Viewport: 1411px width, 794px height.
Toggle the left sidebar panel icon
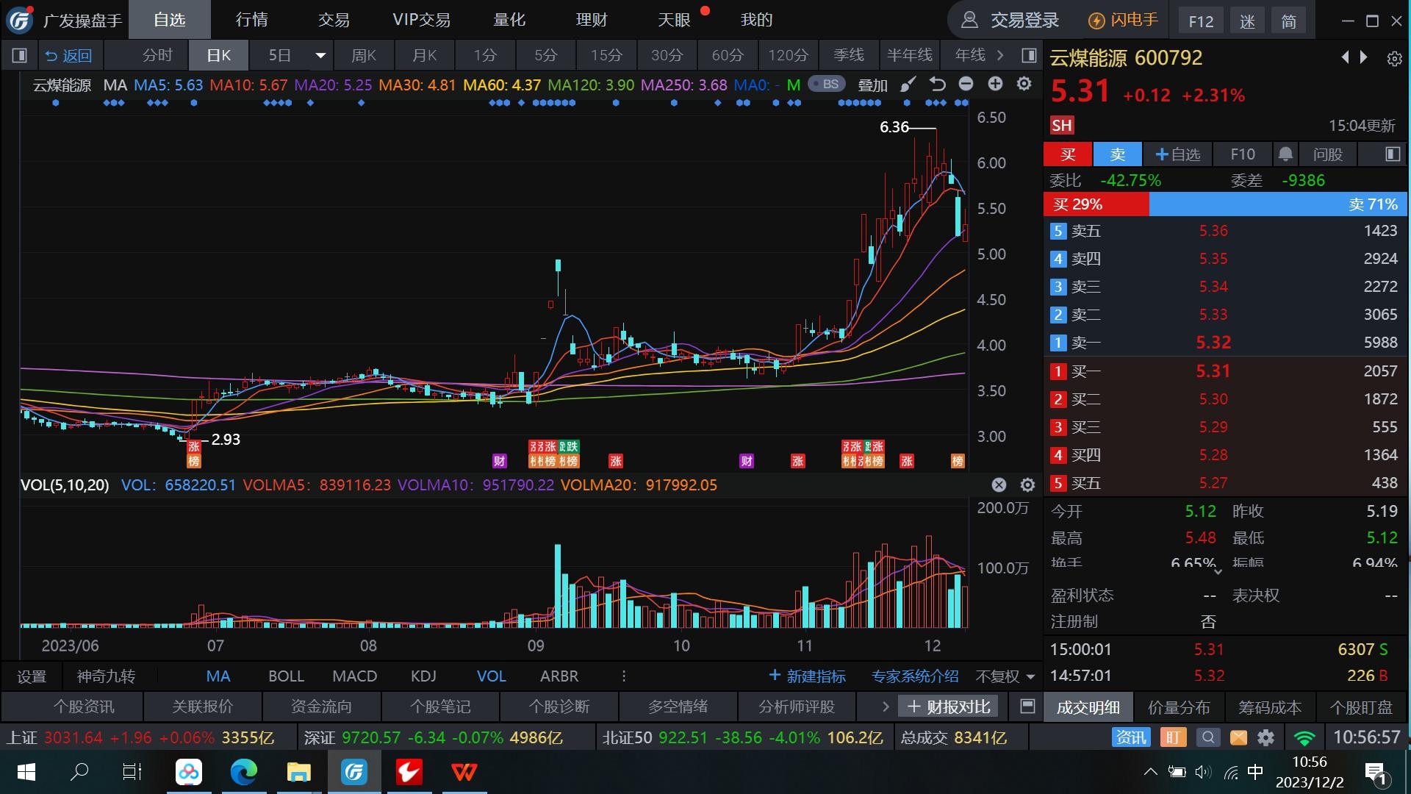click(x=20, y=55)
